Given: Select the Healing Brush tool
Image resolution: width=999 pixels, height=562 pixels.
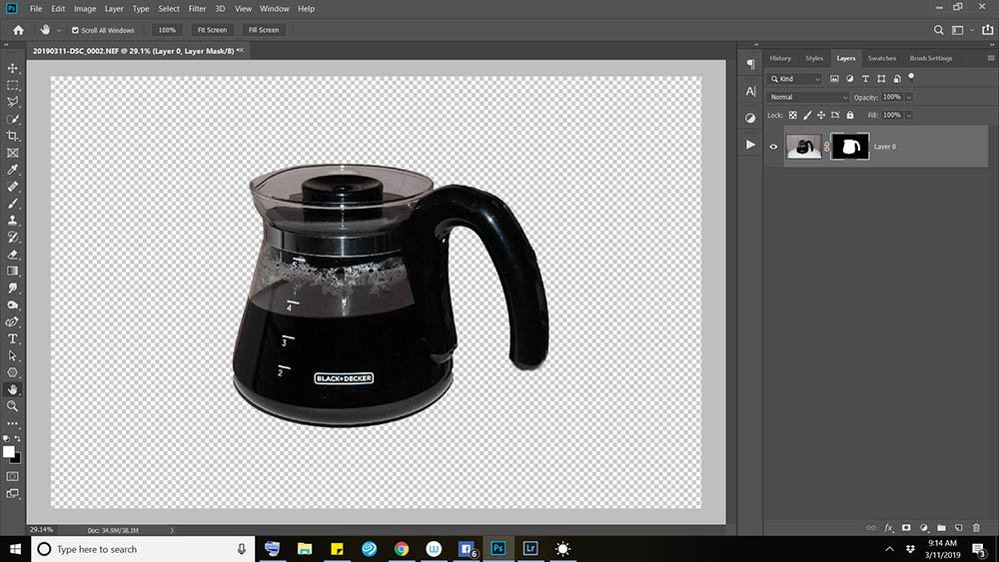Looking at the screenshot, I should [x=12, y=187].
